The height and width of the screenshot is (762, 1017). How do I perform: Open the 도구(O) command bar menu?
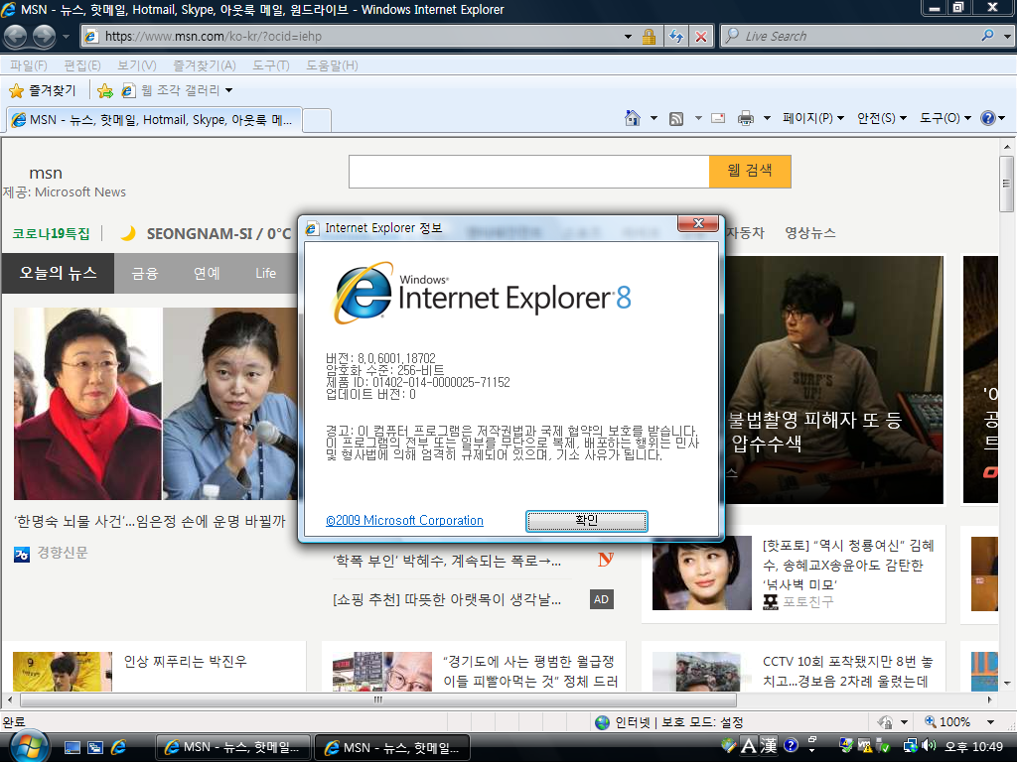click(945, 118)
